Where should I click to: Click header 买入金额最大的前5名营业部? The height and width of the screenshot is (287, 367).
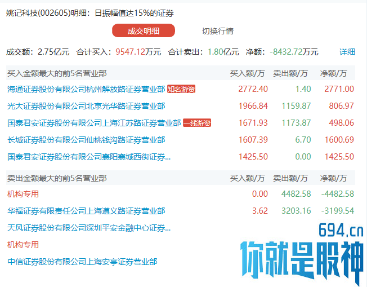(57, 73)
